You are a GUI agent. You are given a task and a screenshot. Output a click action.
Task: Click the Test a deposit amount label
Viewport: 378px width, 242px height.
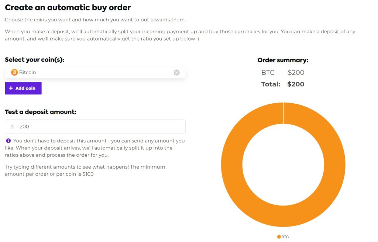click(x=41, y=112)
